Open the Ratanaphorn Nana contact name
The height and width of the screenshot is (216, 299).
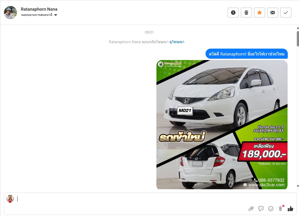pyautogui.click(x=39, y=9)
